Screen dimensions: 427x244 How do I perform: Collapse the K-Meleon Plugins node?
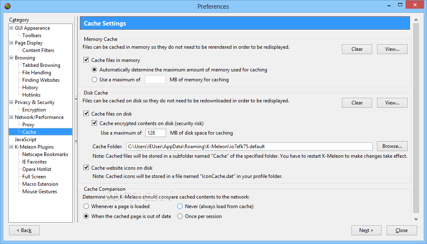pos(11,147)
